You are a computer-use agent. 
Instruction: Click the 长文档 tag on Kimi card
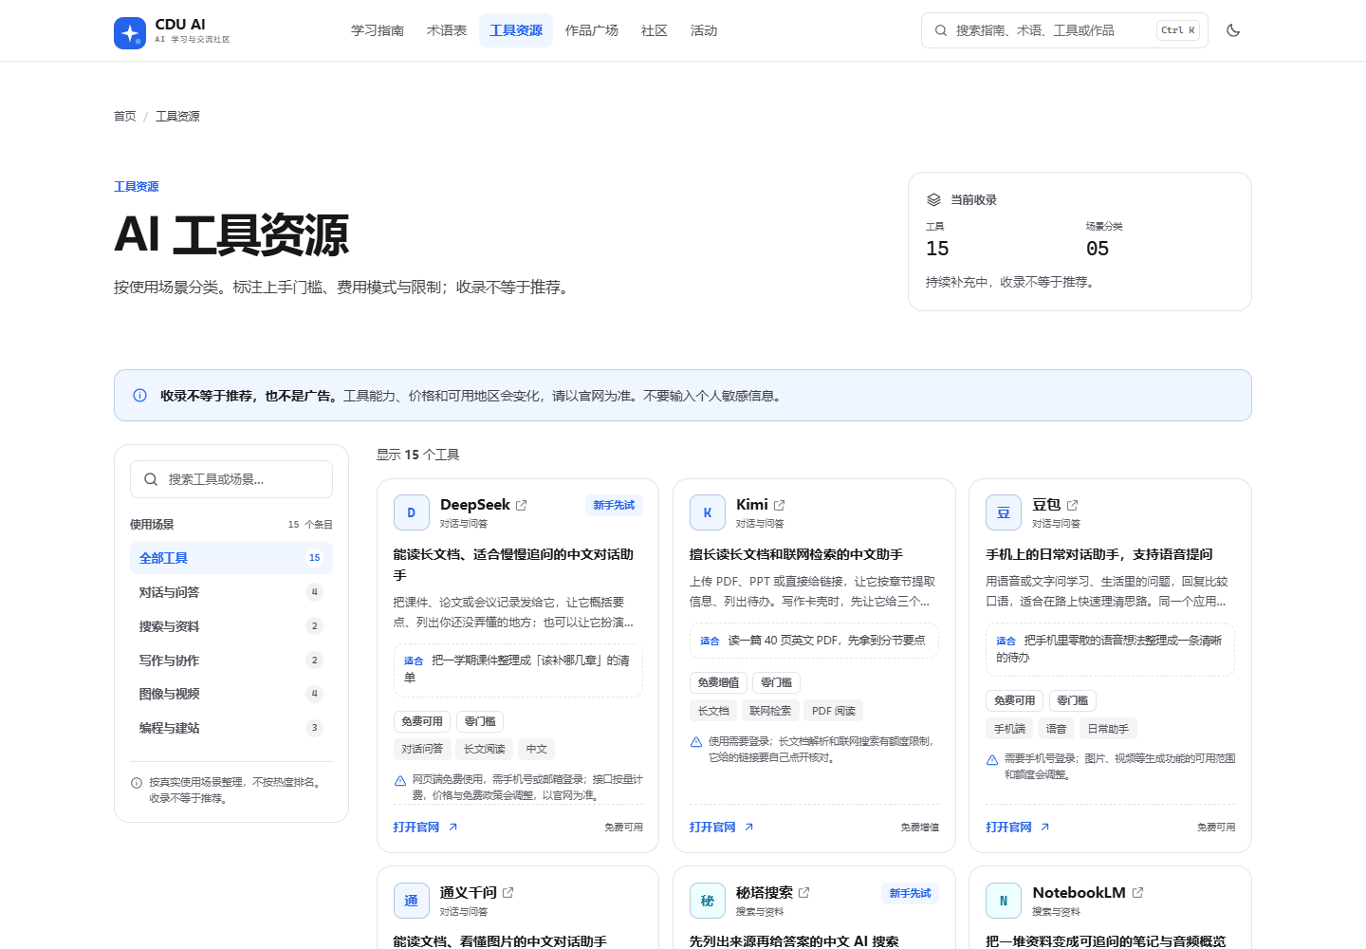(x=713, y=711)
